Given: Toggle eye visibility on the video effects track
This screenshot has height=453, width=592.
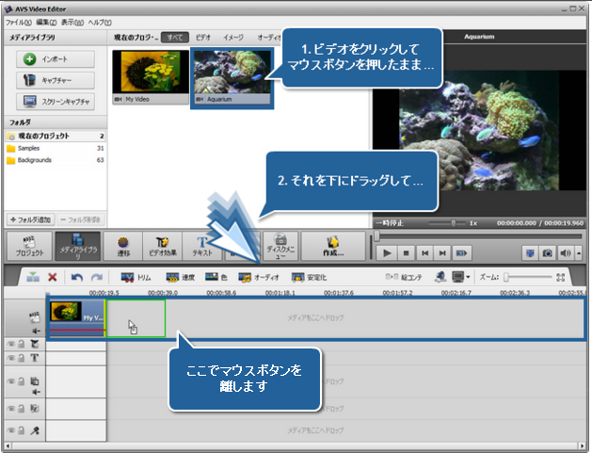Looking at the screenshot, I should click(x=11, y=345).
